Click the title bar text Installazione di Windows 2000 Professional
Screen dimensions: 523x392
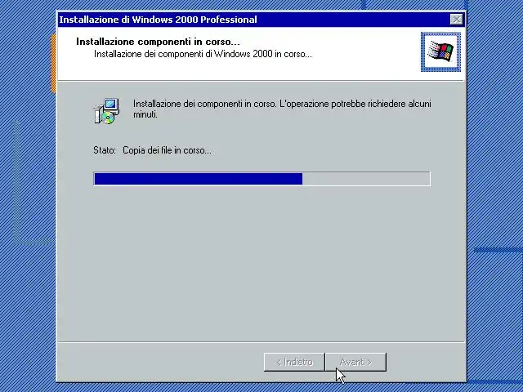pyautogui.click(x=158, y=20)
